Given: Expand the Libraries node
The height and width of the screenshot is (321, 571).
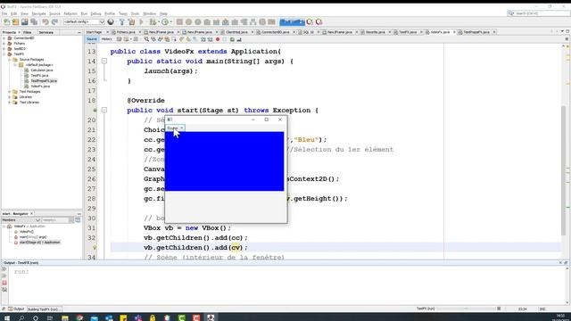Looking at the screenshot, I should pos(9,97).
